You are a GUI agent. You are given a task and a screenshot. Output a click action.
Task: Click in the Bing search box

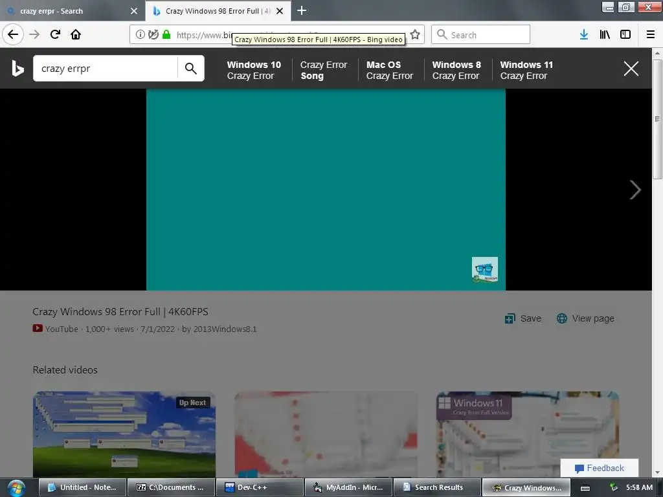pos(106,69)
